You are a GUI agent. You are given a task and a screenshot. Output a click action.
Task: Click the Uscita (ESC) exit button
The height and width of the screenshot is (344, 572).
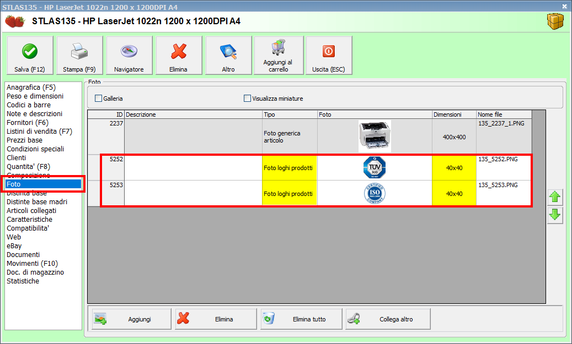click(x=329, y=56)
